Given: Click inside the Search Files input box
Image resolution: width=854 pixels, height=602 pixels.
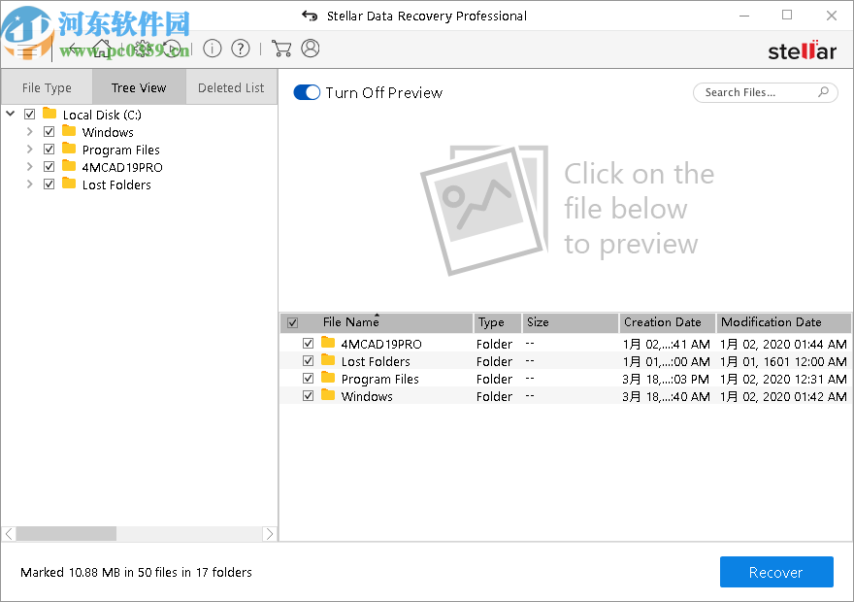Looking at the screenshot, I should (757, 92).
